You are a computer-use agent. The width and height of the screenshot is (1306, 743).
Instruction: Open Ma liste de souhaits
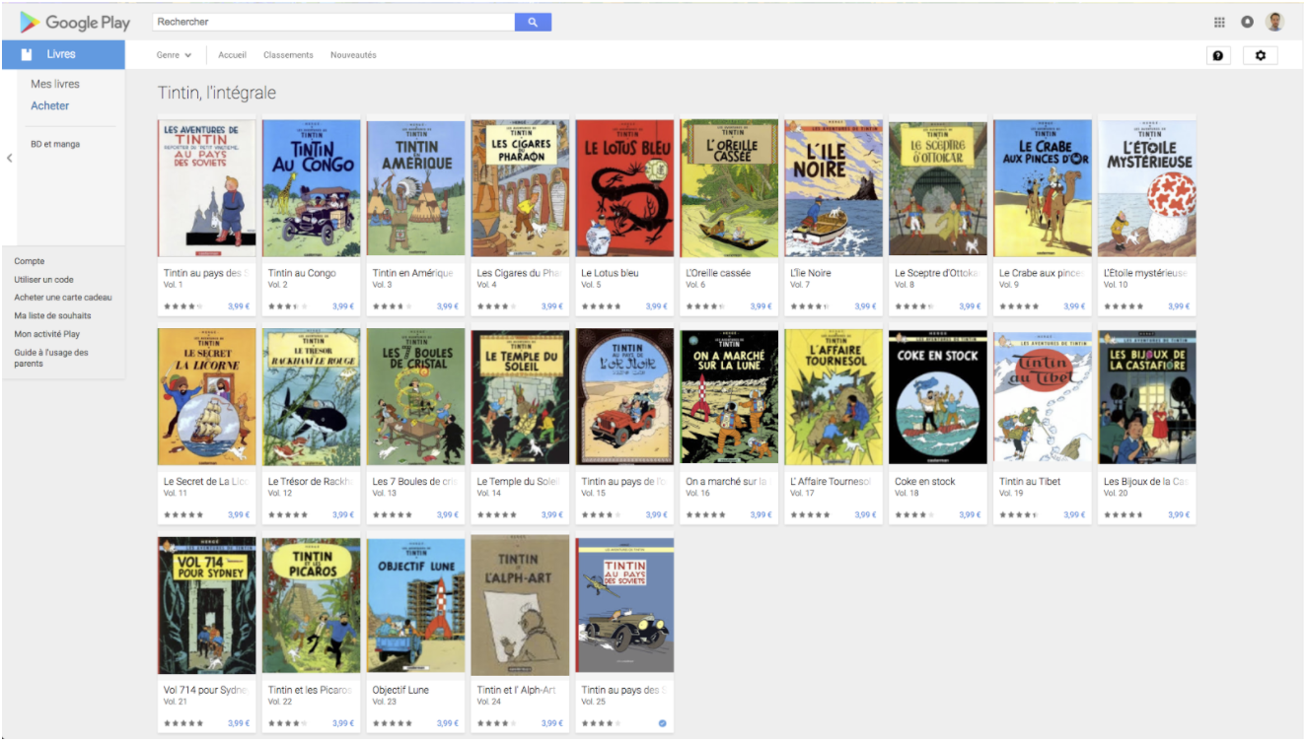(52, 316)
